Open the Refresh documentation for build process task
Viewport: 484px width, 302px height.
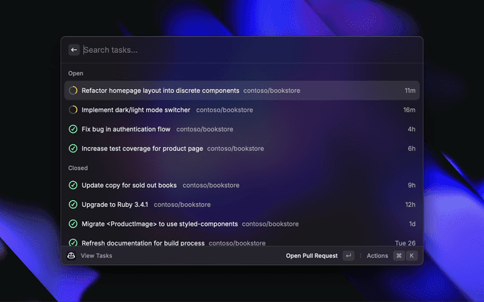tap(143, 243)
